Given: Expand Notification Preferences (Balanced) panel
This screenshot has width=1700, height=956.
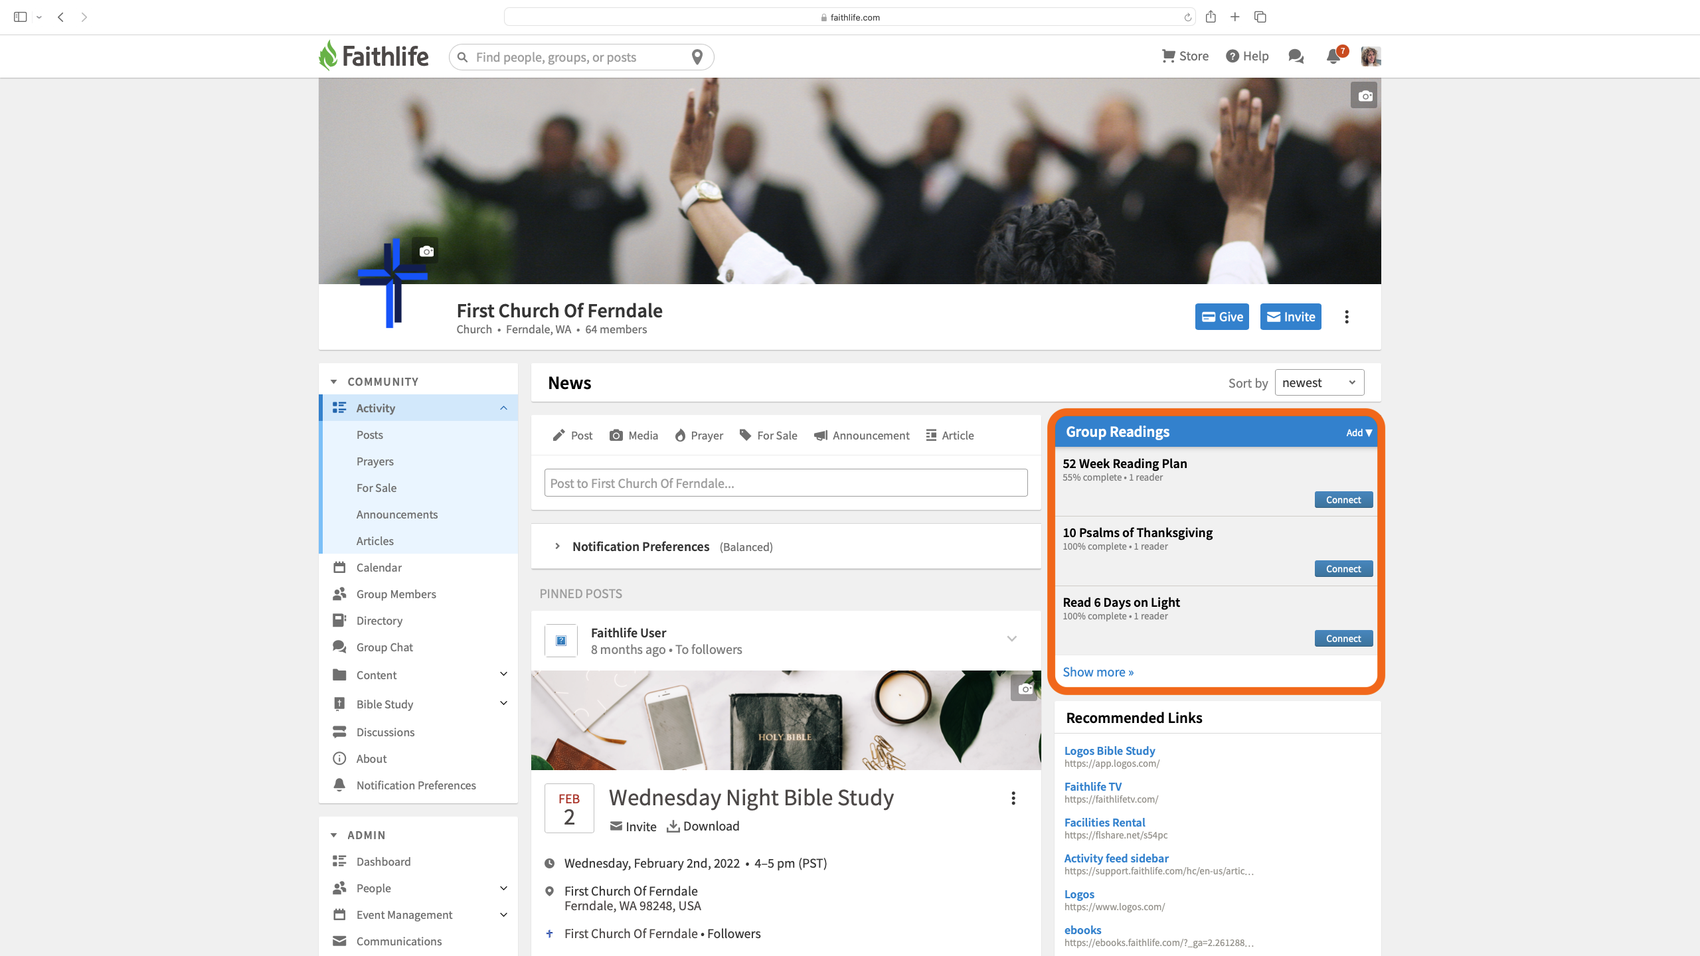Looking at the screenshot, I should 557,546.
